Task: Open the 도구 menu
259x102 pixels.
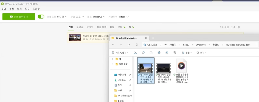Action: (x=27, y=9)
